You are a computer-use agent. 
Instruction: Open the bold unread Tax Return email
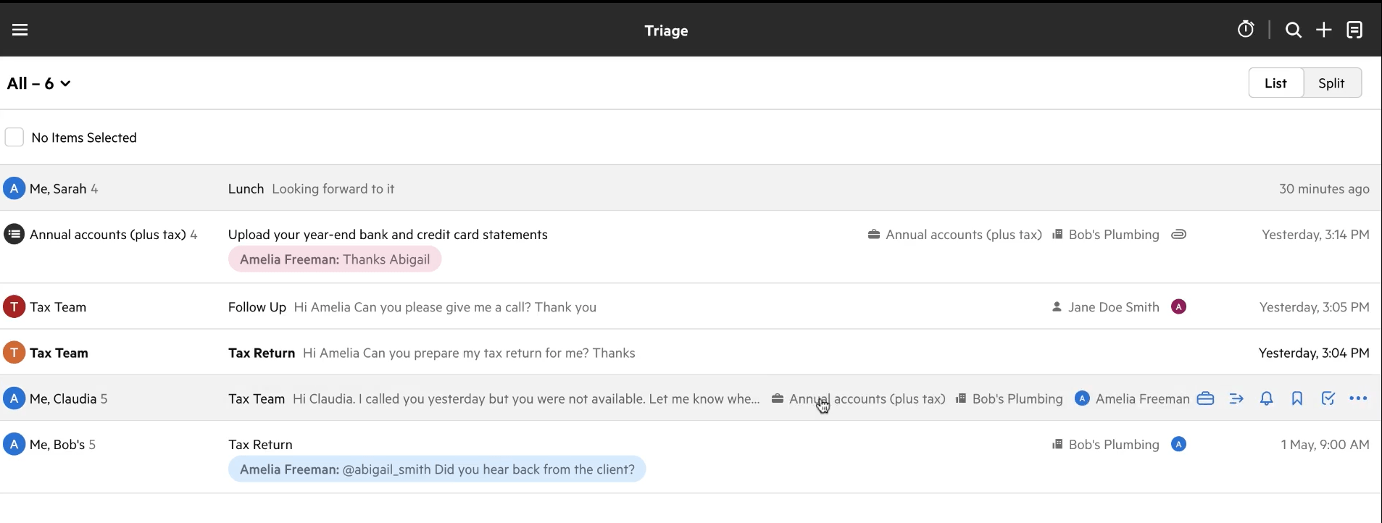click(691, 353)
